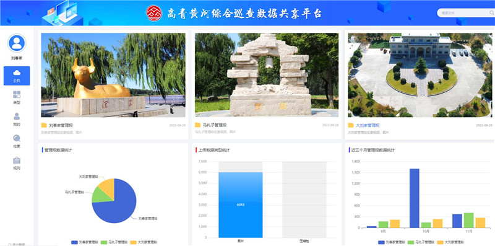
Task: Click the blue pie slice for 刘春家管理段
Action: tap(117, 206)
